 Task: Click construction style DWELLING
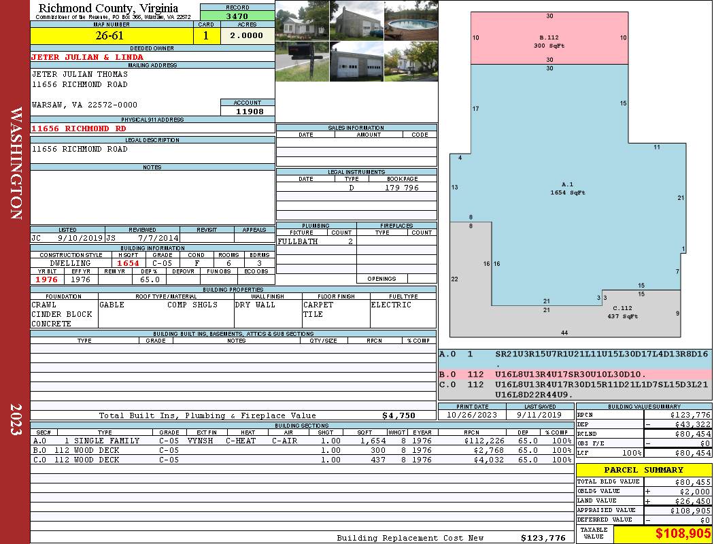70,263
